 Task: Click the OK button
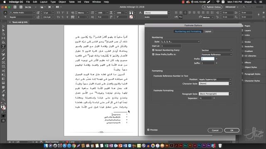click(x=232, y=130)
